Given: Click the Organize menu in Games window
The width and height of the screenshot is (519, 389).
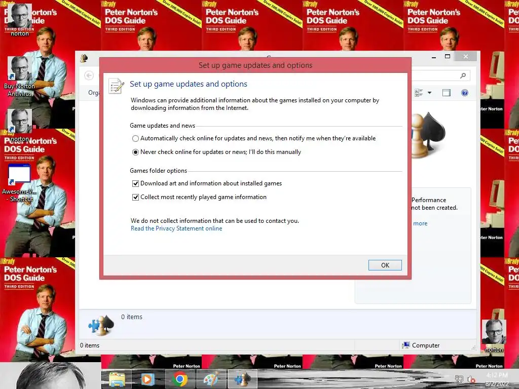Looking at the screenshot, I should tap(94, 93).
